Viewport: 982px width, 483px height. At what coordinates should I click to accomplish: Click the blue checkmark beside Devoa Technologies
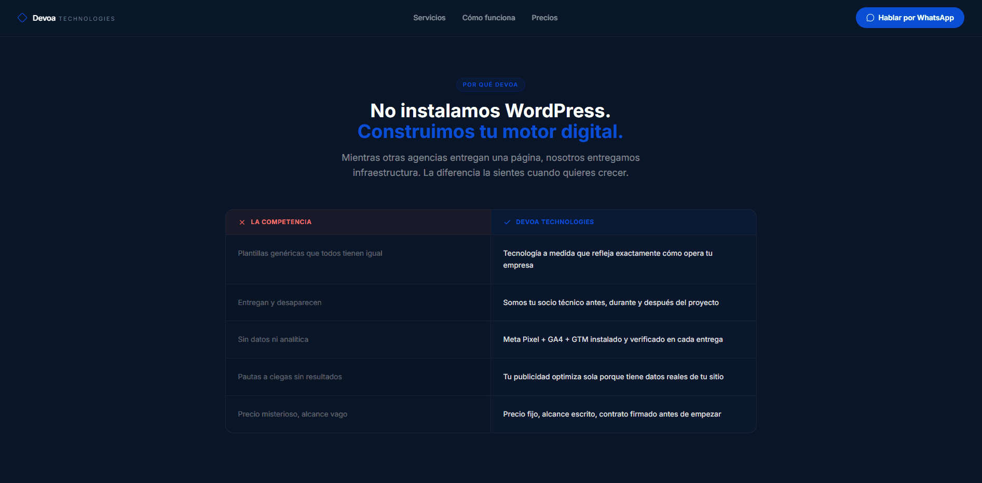coord(507,222)
